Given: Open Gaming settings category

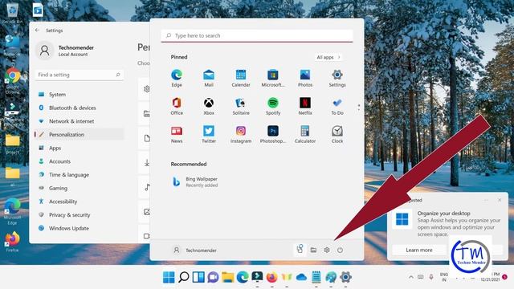Looking at the screenshot, I should pos(79,188).
